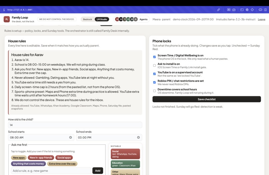Select the red Social notable card
Viewport: 269px width, 175px height.
pos(125,154)
